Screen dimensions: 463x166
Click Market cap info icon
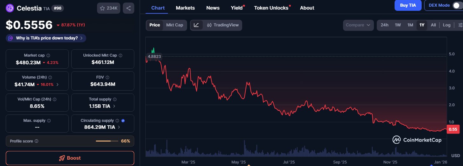tap(48, 55)
